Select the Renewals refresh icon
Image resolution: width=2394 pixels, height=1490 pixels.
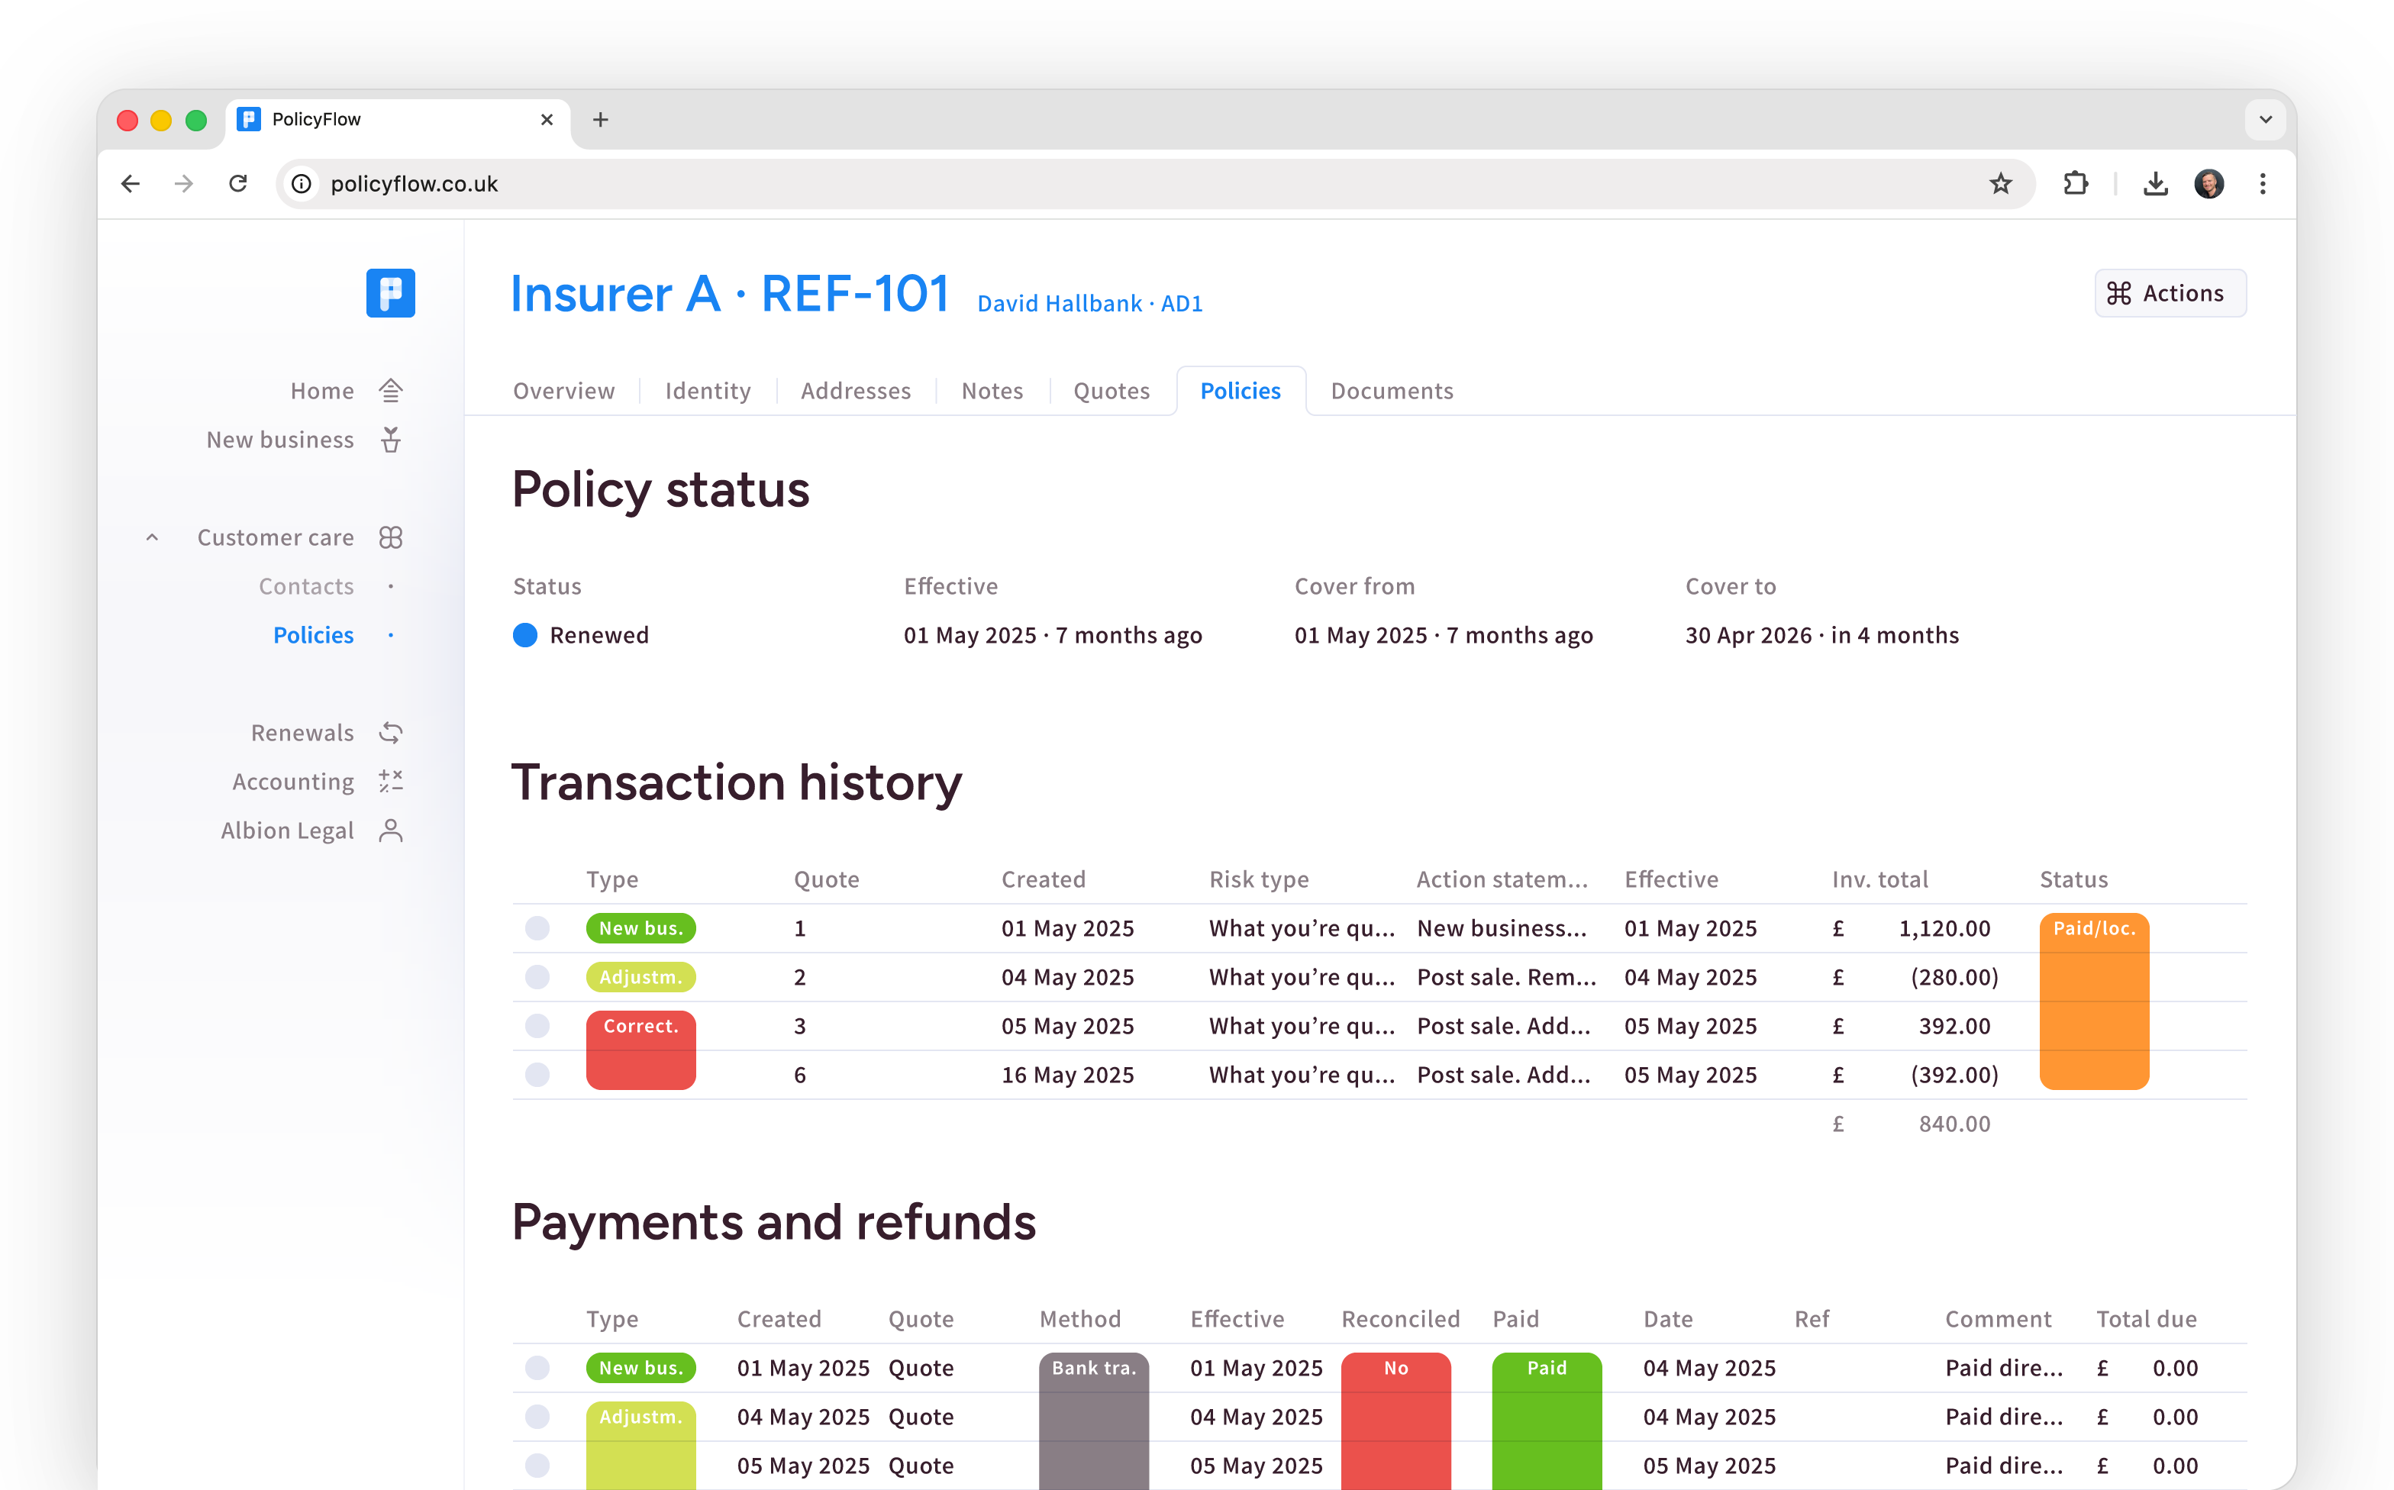[390, 732]
